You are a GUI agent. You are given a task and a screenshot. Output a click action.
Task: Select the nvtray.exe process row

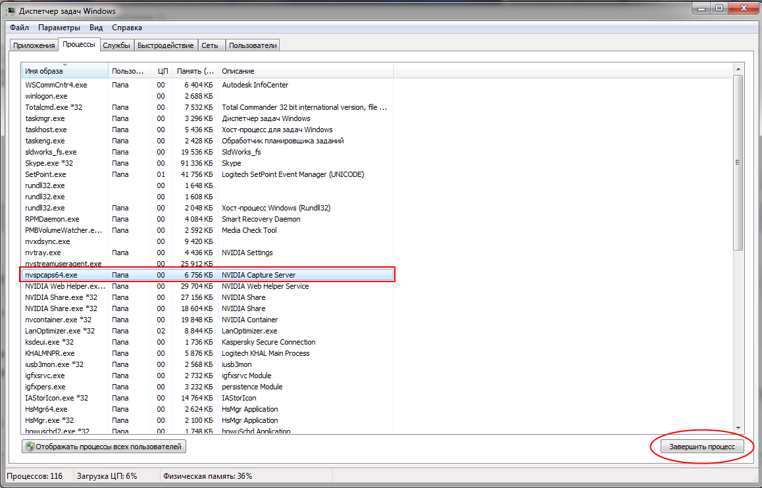(x=207, y=253)
